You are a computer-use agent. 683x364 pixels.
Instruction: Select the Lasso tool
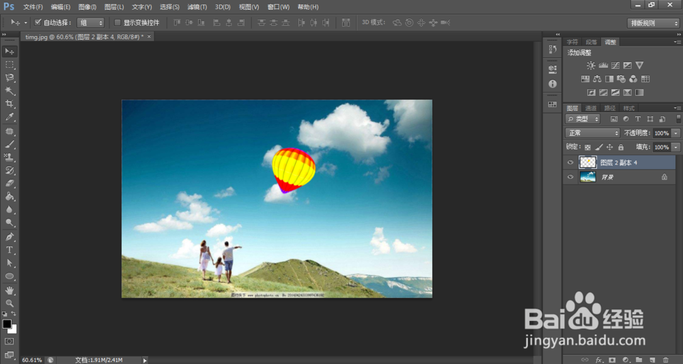(9, 77)
